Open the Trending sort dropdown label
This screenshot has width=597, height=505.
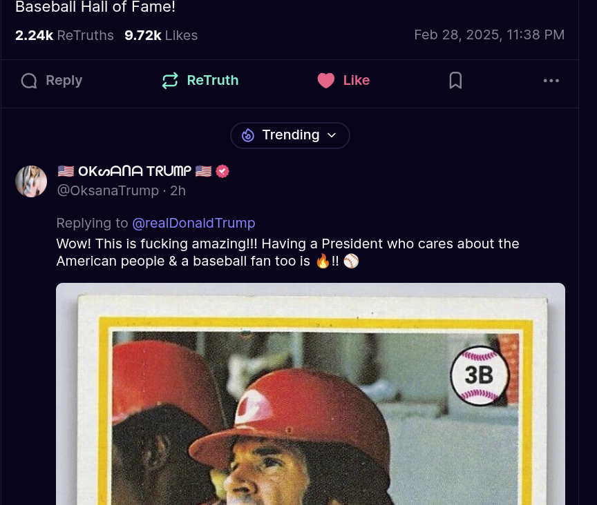click(290, 135)
